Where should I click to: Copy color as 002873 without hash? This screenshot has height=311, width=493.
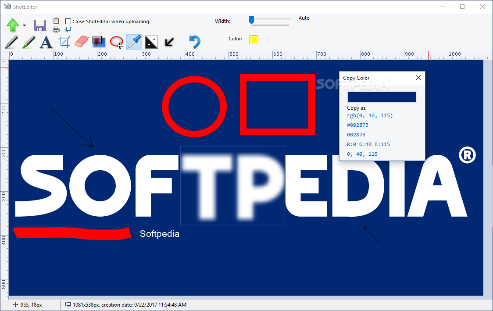356,135
